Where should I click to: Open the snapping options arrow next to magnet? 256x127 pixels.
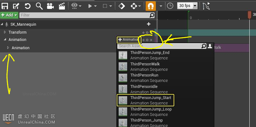tap(161, 6)
